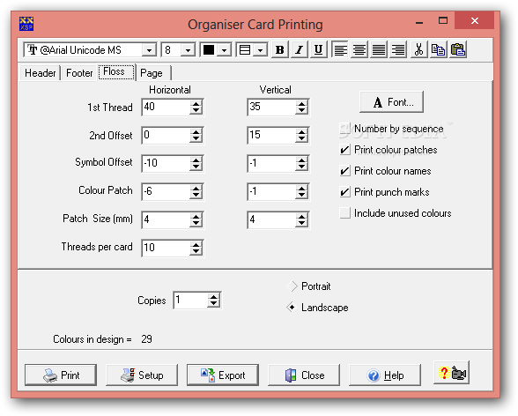Uncheck Print punch marks

point(345,192)
